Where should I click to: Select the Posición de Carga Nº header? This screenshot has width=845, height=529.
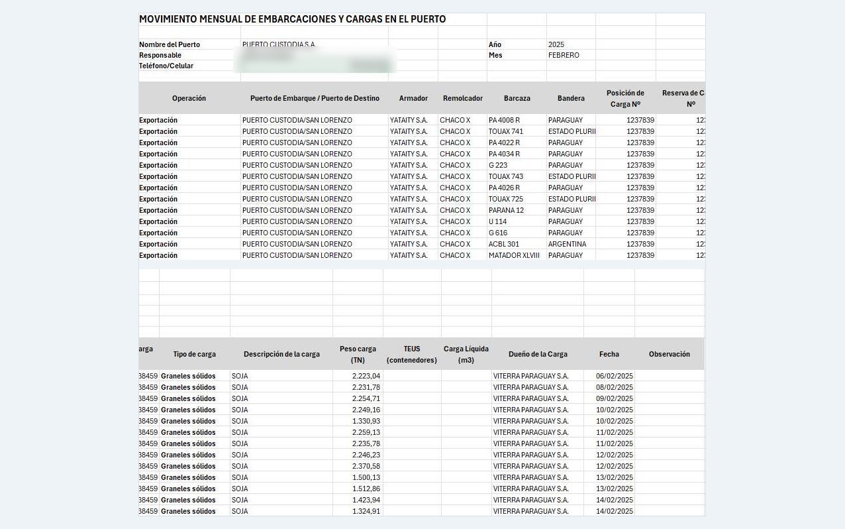(x=625, y=98)
